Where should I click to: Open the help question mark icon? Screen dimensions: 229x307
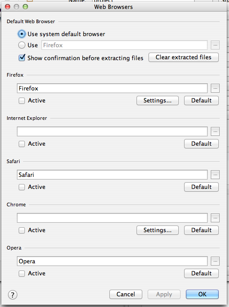pos(13,295)
